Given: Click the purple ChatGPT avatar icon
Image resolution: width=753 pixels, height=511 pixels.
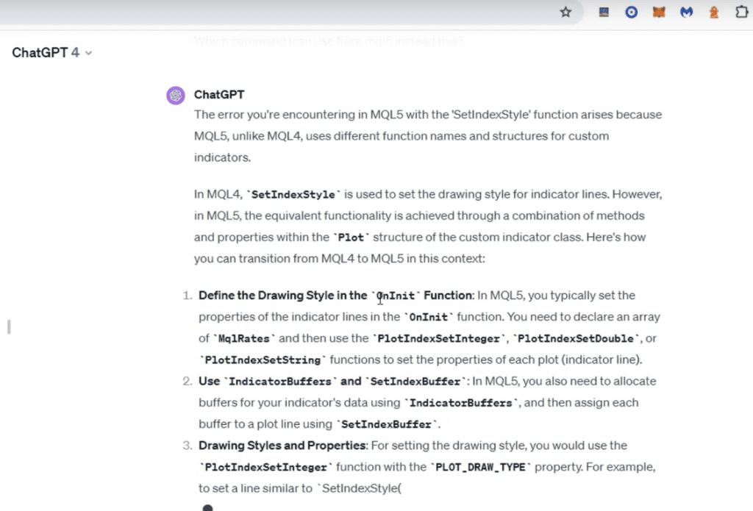Looking at the screenshot, I should (175, 96).
